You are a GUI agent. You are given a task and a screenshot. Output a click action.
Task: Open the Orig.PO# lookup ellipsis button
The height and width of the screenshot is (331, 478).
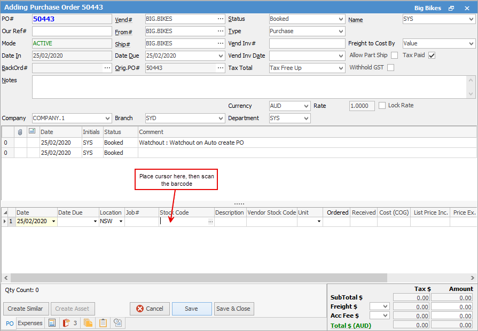tap(221, 68)
